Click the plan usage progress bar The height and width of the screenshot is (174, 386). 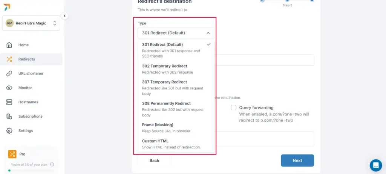[x=31, y=170]
